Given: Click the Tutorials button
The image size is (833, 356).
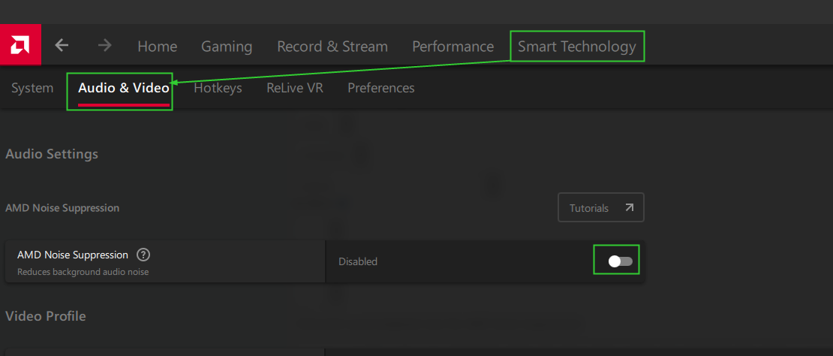Looking at the screenshot, I should coord(600,208).
